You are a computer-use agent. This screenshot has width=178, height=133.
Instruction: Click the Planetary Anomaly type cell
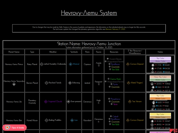(x=32, y=101)
